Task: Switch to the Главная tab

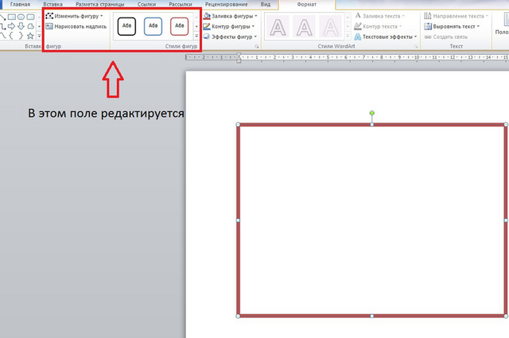Action: coord(20,5)
